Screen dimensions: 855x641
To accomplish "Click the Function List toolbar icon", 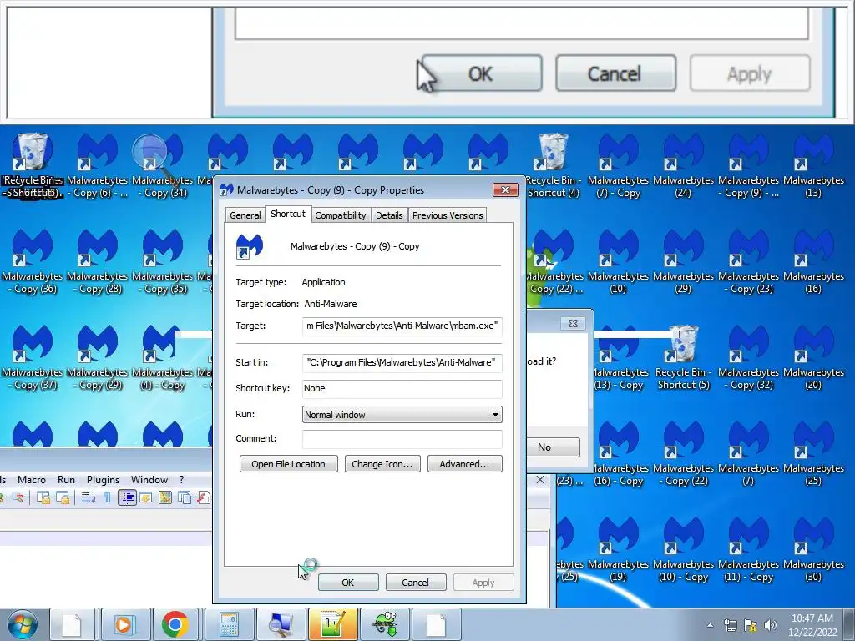I will pos(204,497).
